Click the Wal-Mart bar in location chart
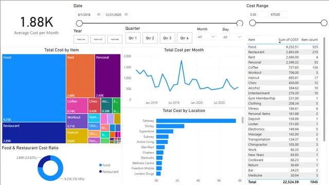This screenshot has height=185, width=329. coord(160,147)
